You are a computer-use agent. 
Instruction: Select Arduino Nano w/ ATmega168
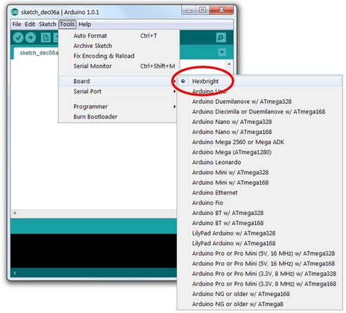point(259,132)
